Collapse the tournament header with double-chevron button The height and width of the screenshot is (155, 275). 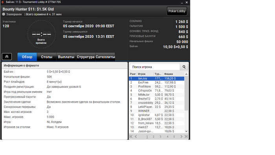7,57
